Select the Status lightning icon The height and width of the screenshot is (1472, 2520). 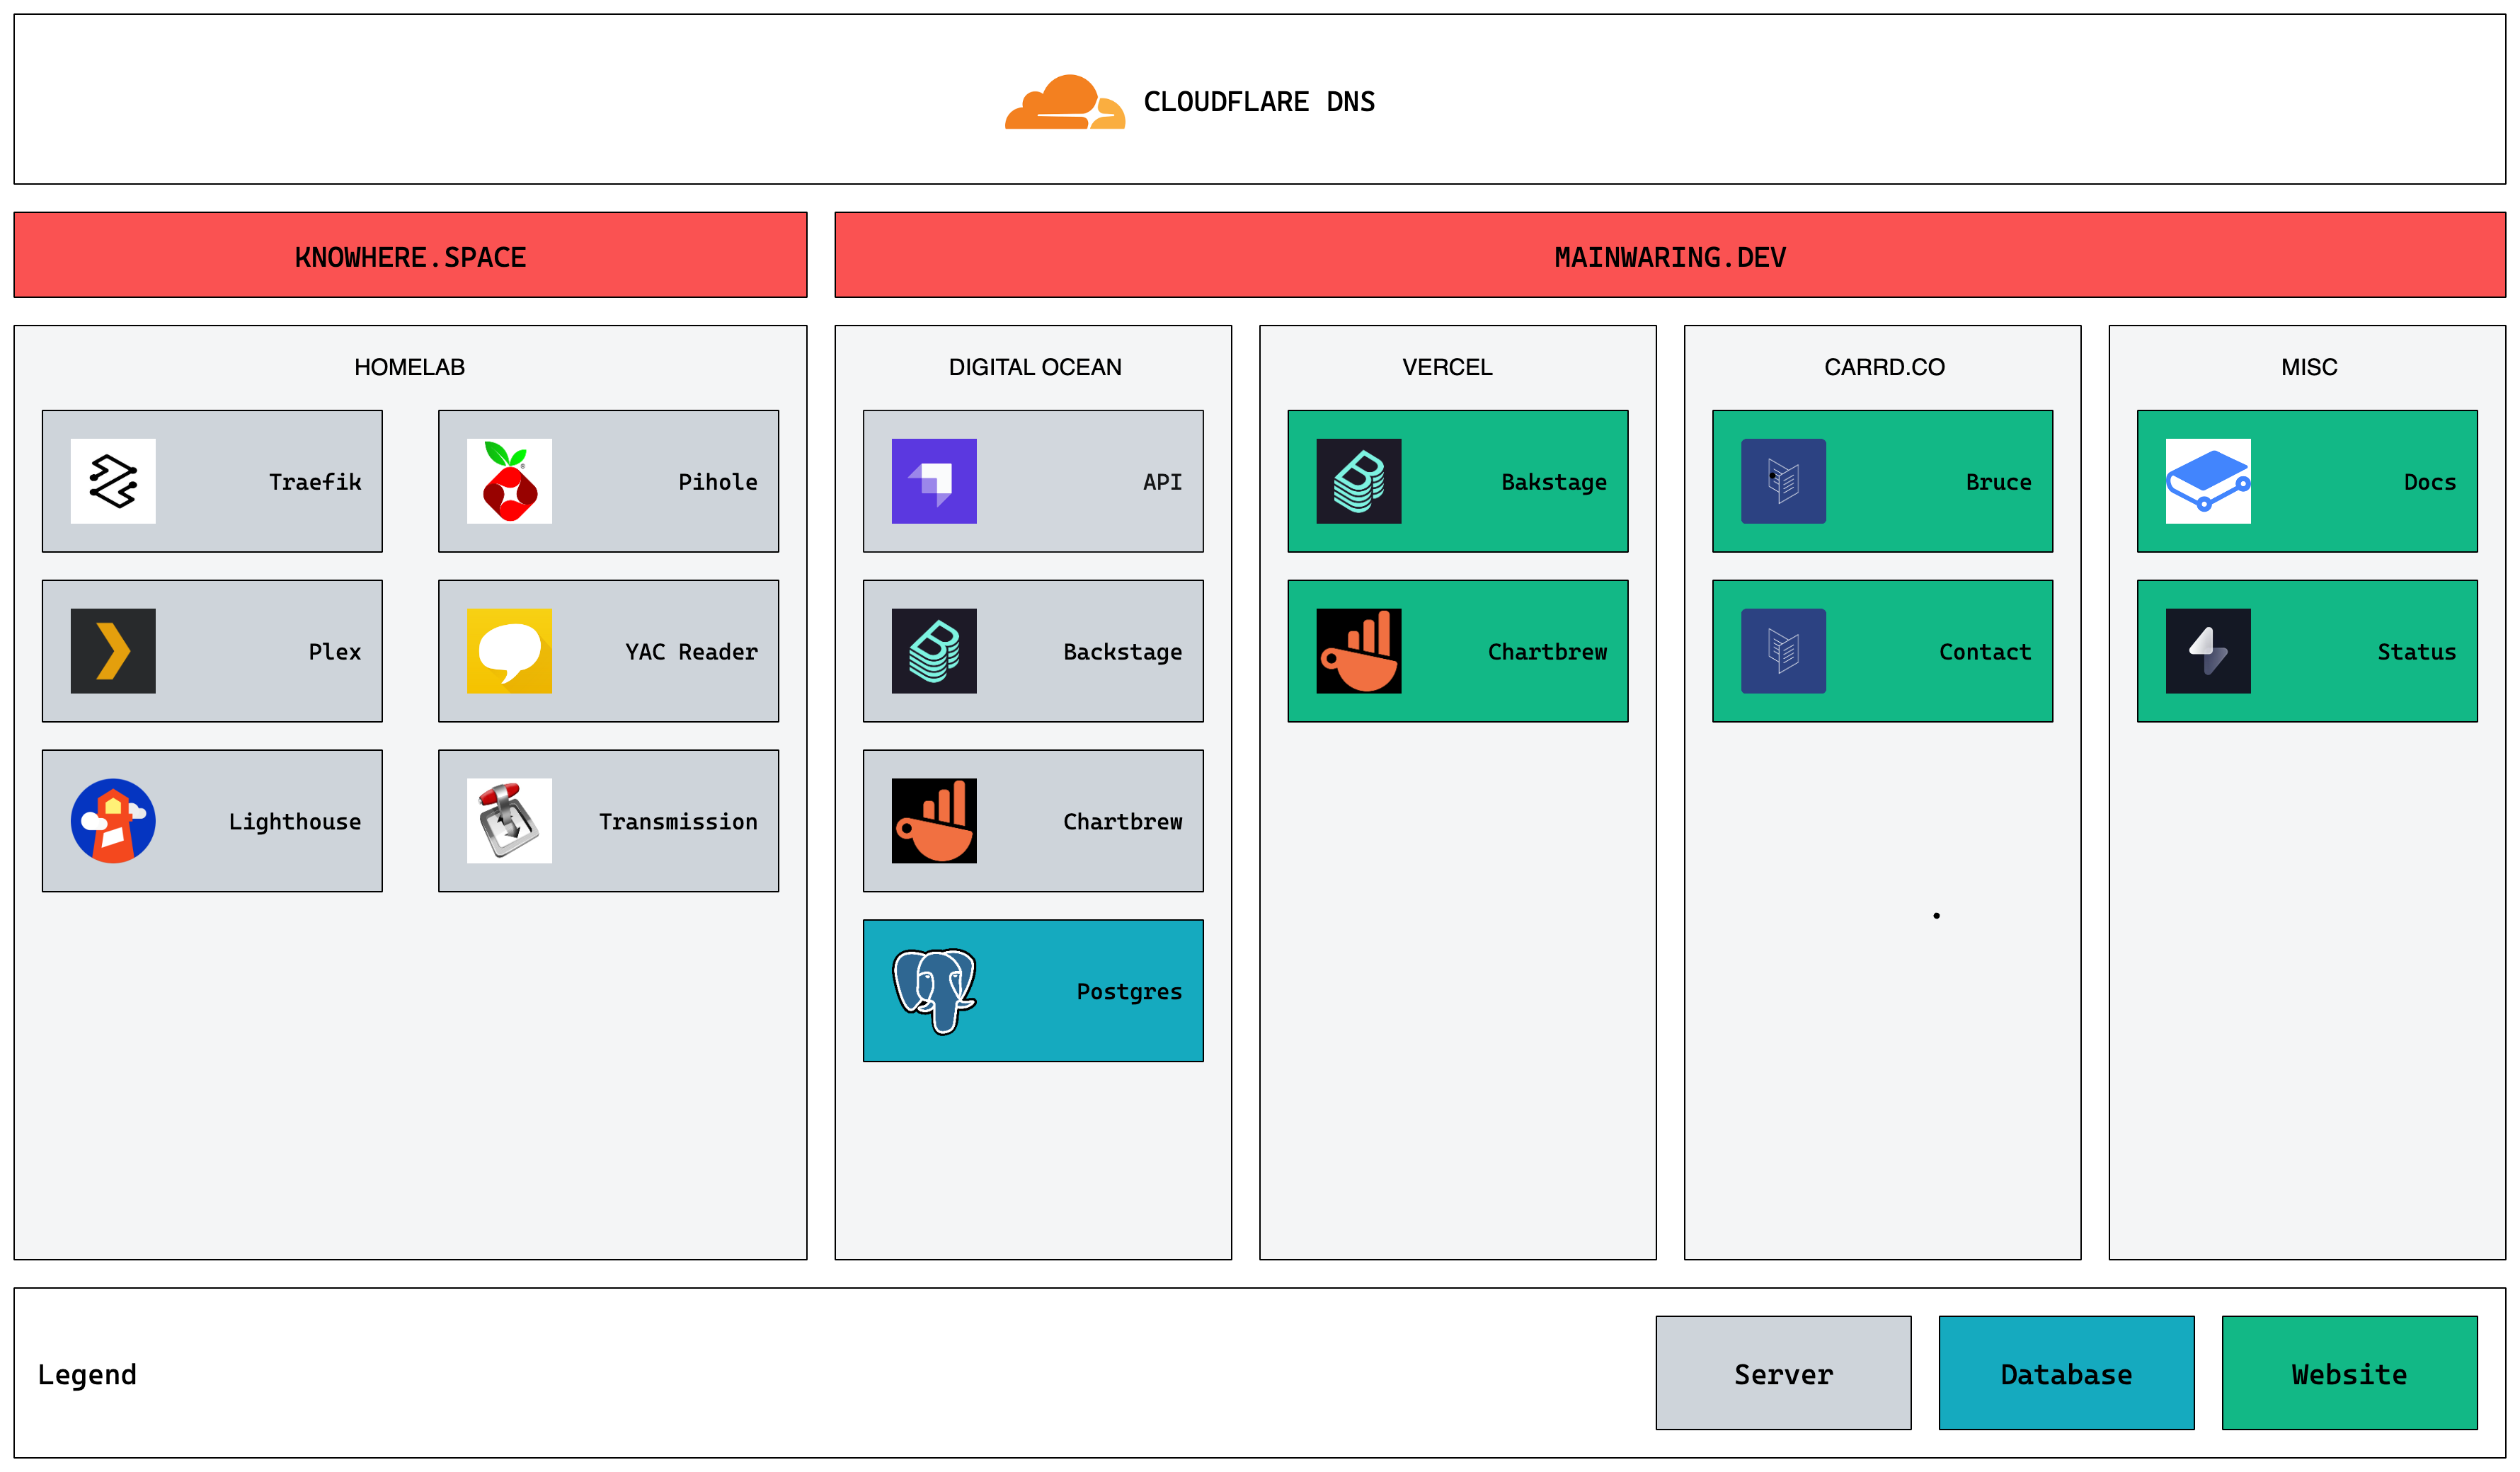tap(2208, 651)
